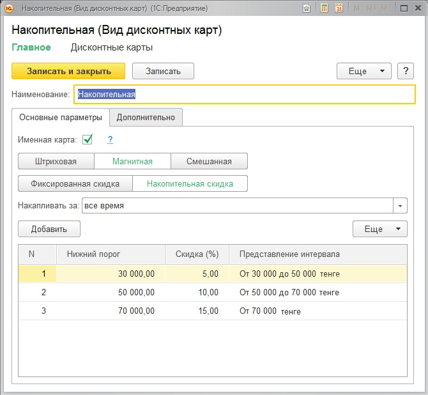The height and width of the screenshot is (395, 428).
Task: Switch to the Дополнительно tab
Action: [x=146, y=118]
